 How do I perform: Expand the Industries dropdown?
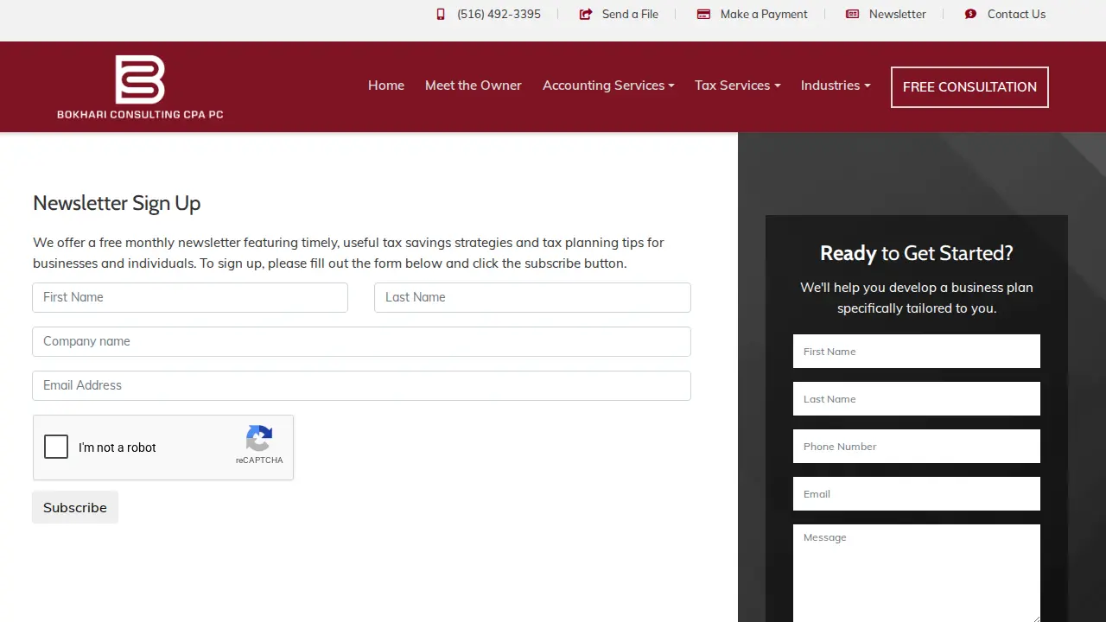[x=836, y=86]
